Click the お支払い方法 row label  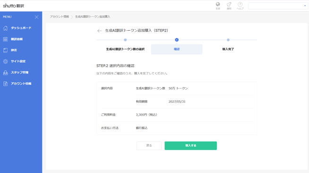pyautogui.click(x=110, y=128)
